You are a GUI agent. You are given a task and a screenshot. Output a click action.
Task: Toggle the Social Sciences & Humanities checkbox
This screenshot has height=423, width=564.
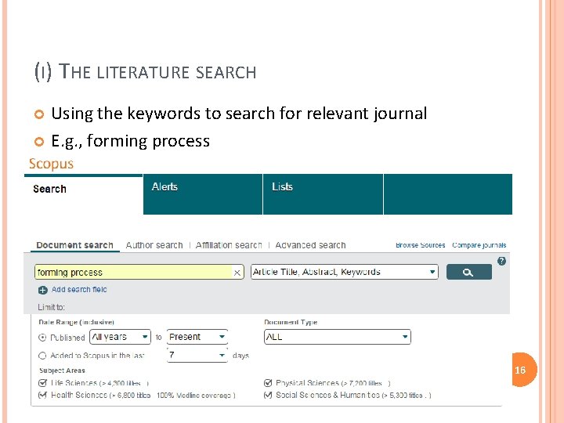(269, 395)
